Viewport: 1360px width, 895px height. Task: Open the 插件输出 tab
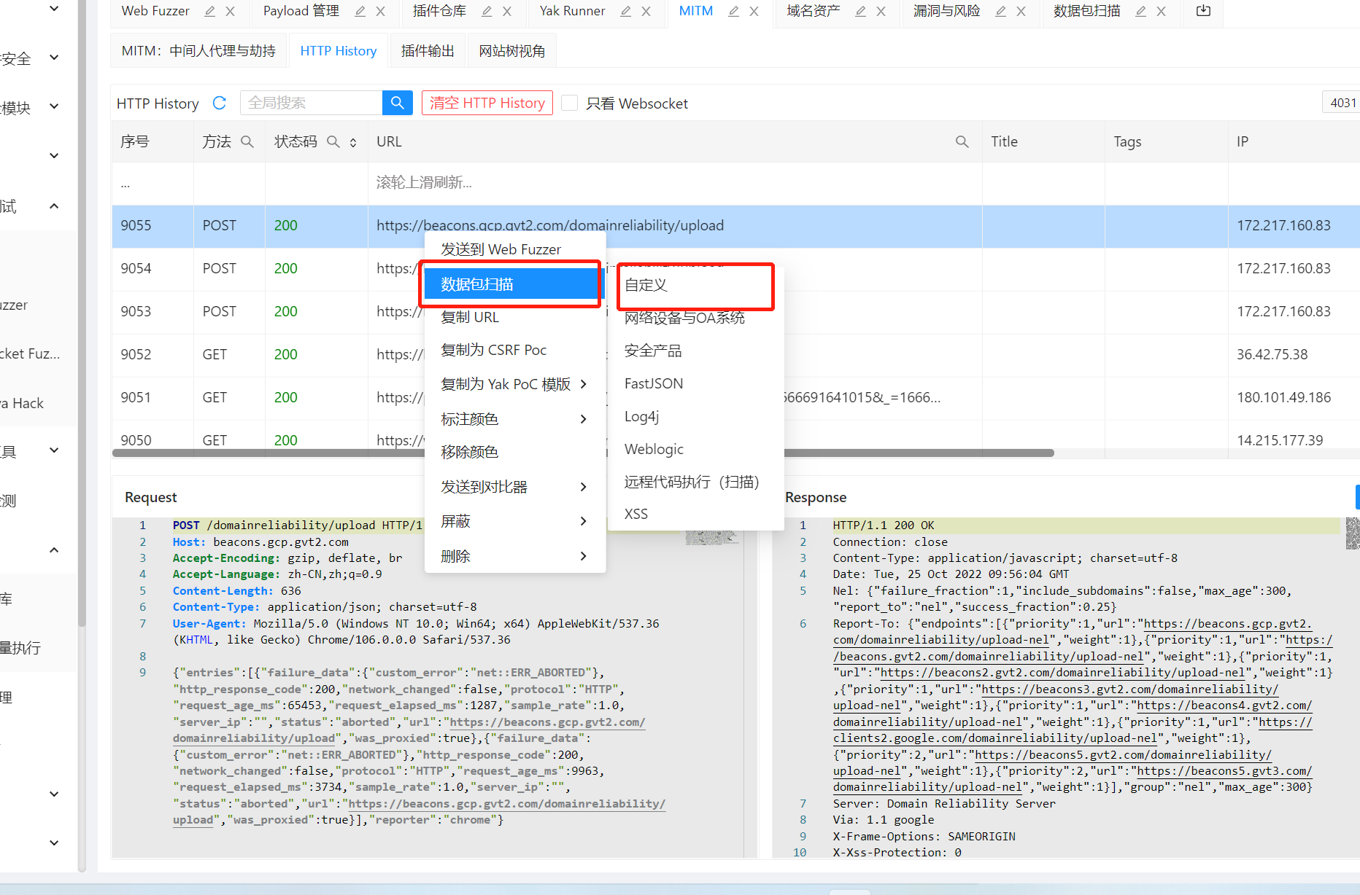[x=428, y=51]
